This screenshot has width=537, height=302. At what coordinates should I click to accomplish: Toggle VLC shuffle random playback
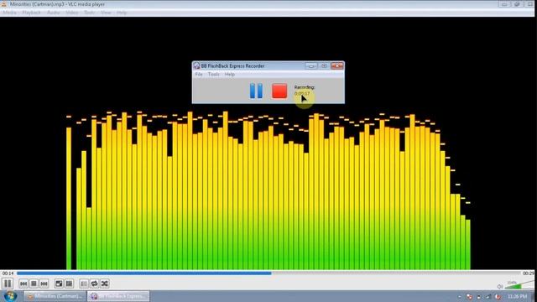(x=104, y=284)
